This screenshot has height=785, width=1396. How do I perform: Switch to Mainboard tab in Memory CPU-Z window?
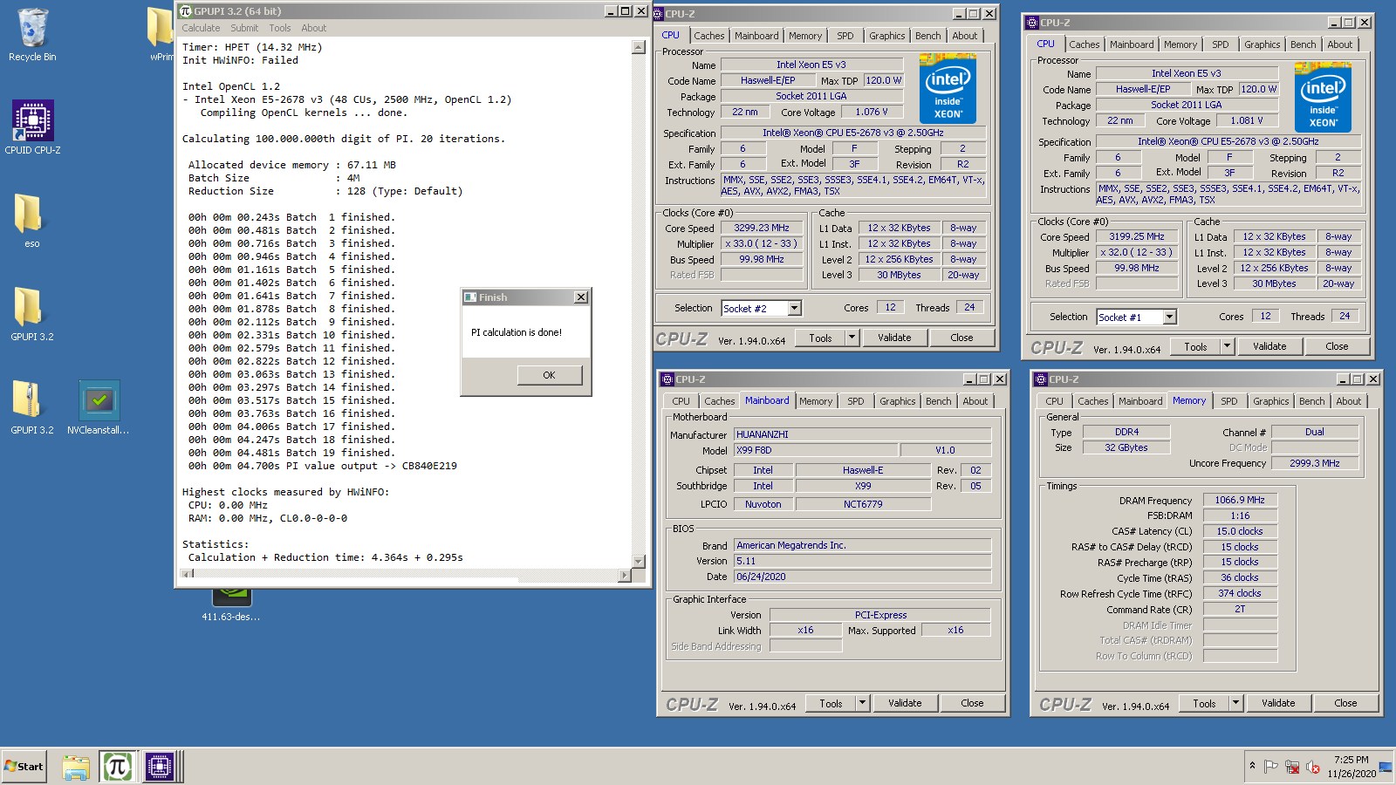[x=1140, y=401]
